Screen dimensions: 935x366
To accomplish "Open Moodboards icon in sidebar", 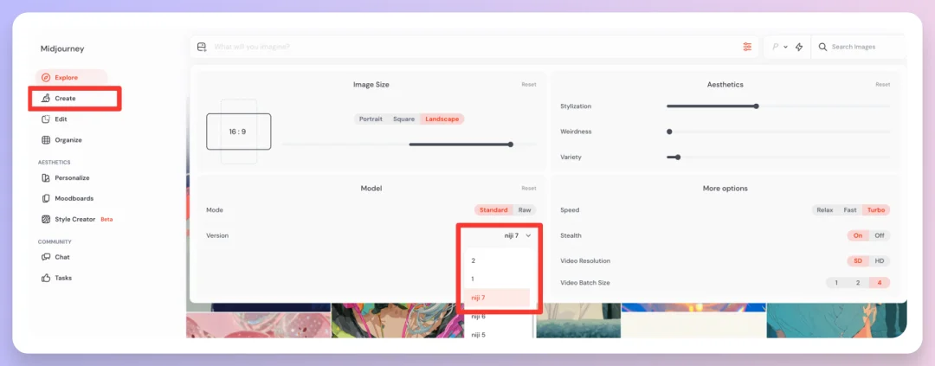I will [x=47, y=199].
